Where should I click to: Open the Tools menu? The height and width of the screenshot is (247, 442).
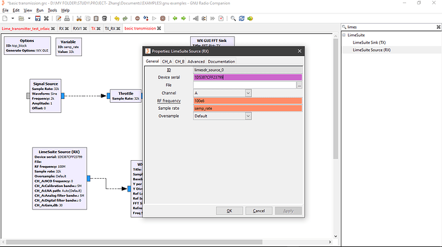[x=52, y=10]
